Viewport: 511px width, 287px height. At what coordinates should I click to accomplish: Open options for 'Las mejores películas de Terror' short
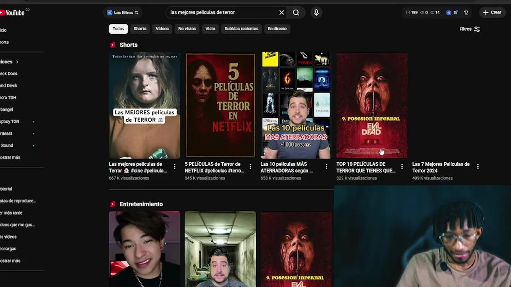[x=174, y=166]
